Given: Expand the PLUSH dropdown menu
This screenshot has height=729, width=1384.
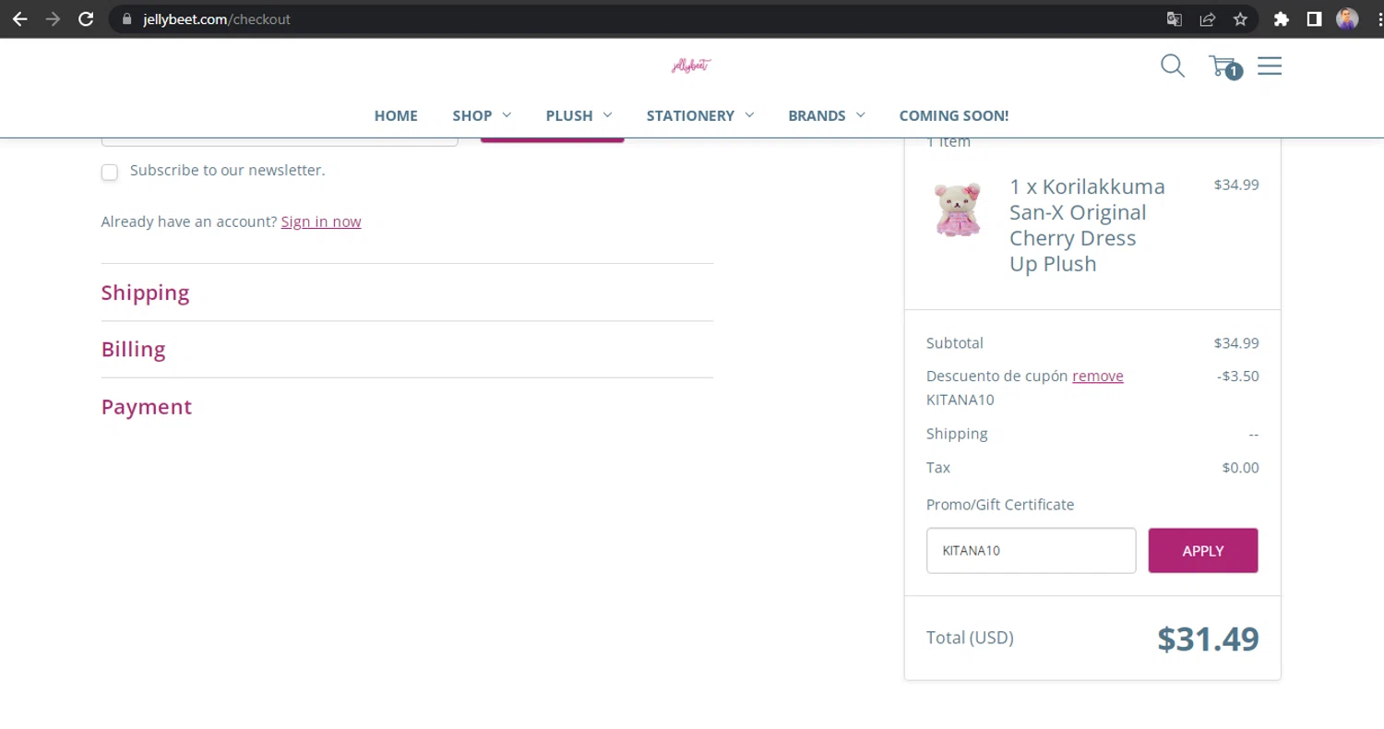Looking at the screenshot, I should (579, 115).
